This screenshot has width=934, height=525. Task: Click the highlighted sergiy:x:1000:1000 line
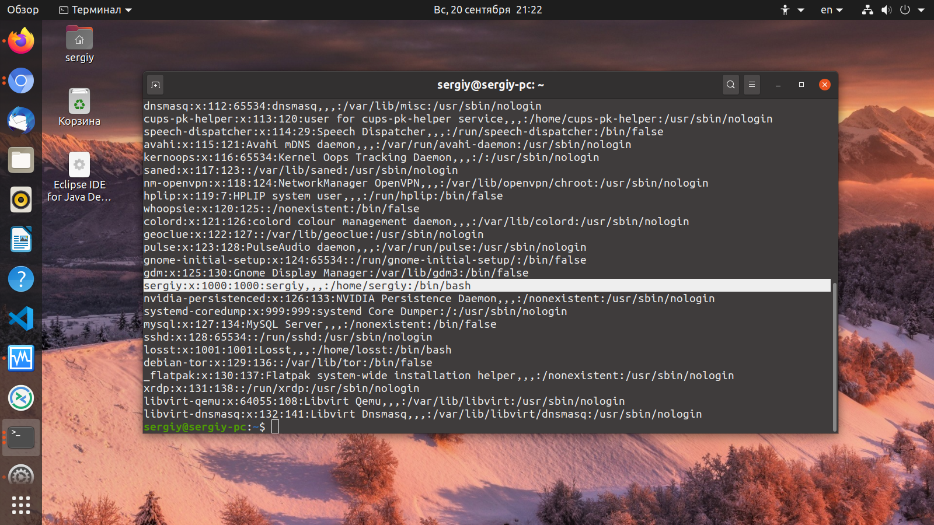(487, 285)
